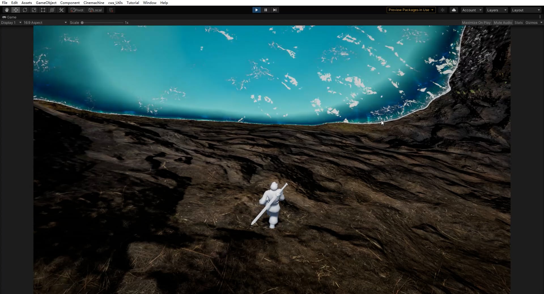Open cloud services icon
Screen dimensions: 544x294
pos(454,10)
